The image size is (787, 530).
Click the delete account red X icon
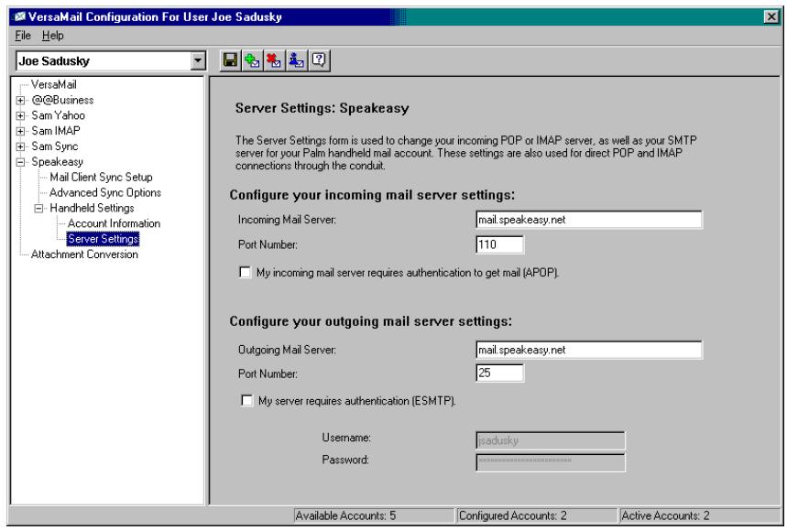tap(274, 60)
